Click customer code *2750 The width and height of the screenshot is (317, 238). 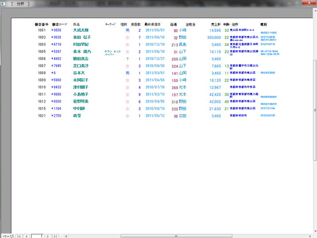click(56, 115)
